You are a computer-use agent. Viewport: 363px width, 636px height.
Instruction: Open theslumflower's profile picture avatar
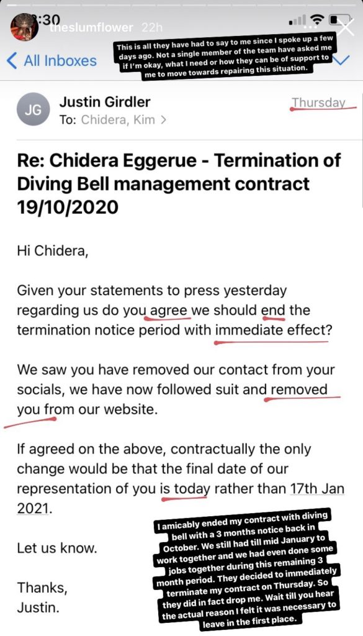click(x=24, y=27)
